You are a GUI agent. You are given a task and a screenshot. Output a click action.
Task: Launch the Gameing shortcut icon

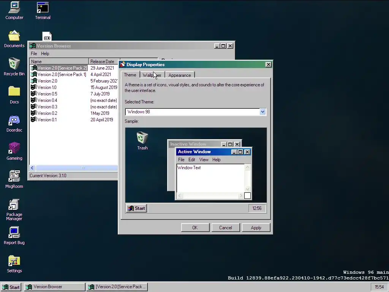(14, 151)
